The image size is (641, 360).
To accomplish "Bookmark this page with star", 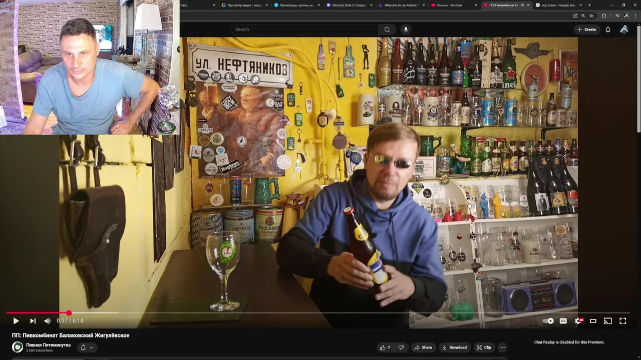I will click(x=591, y=15).
